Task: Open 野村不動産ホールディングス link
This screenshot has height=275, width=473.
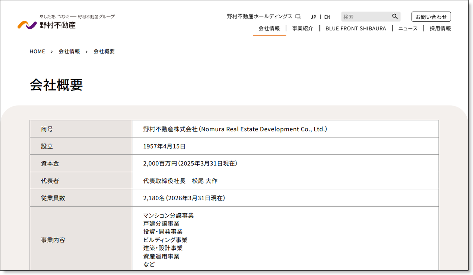Action: pyautogui.click(x=260, y=16)
